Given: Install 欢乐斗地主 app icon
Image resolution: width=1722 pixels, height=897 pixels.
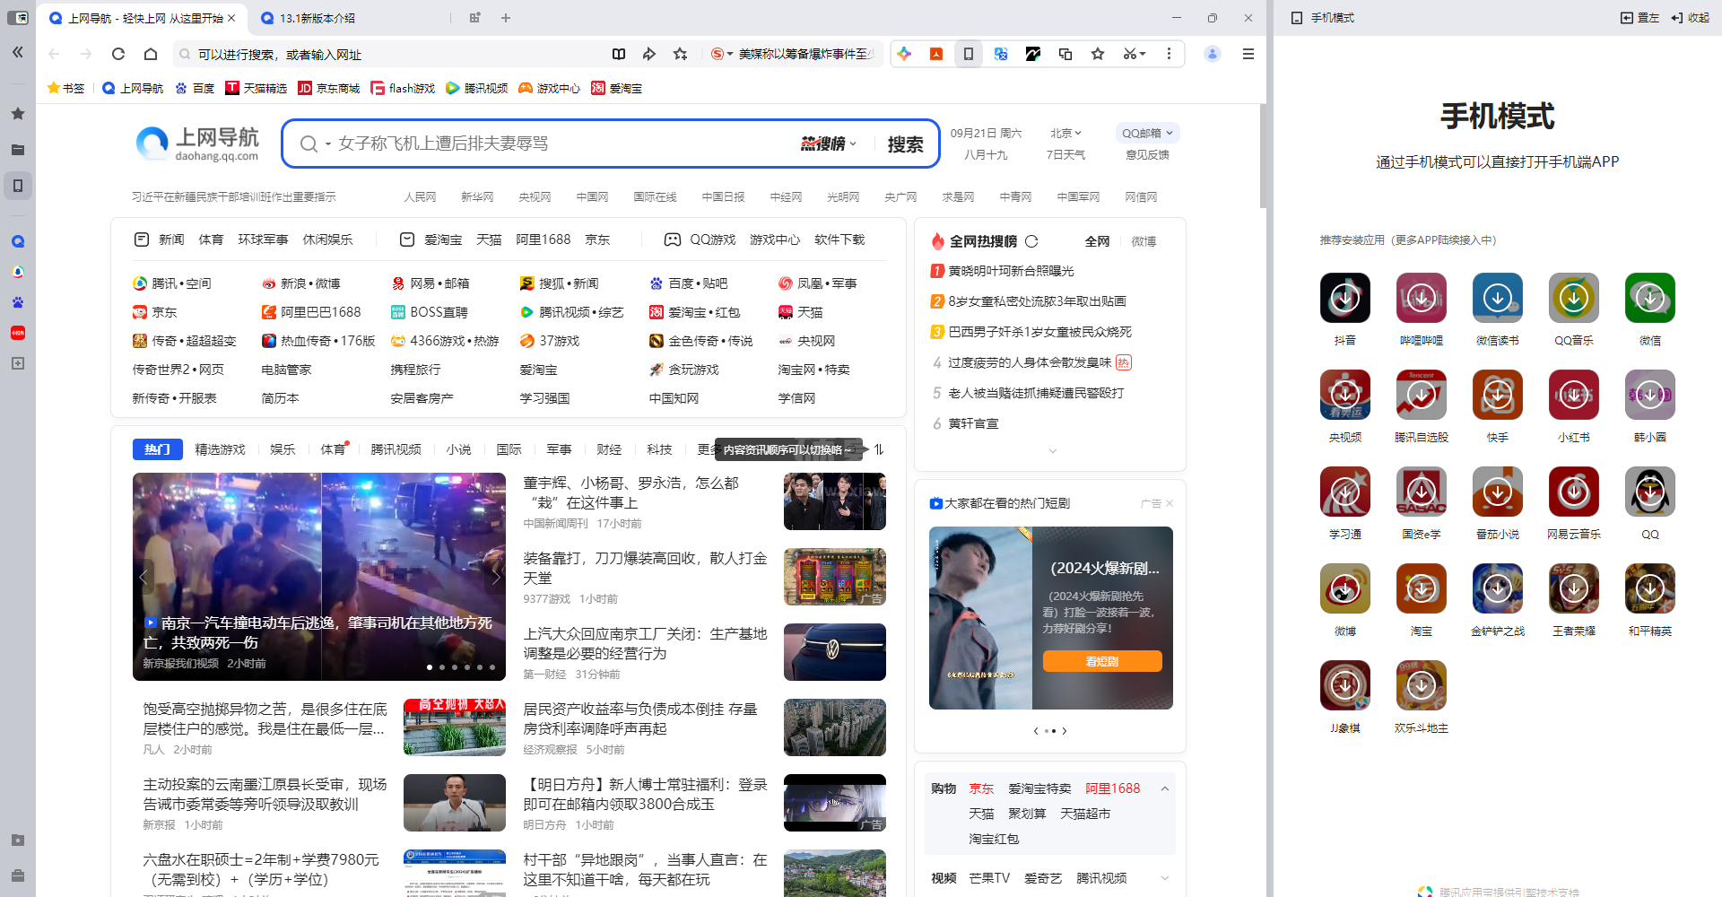Looking at the screenshot, I should point(1422,685).
